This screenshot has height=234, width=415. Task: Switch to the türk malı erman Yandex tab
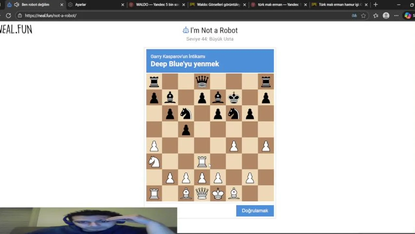(x=279, y=5)
